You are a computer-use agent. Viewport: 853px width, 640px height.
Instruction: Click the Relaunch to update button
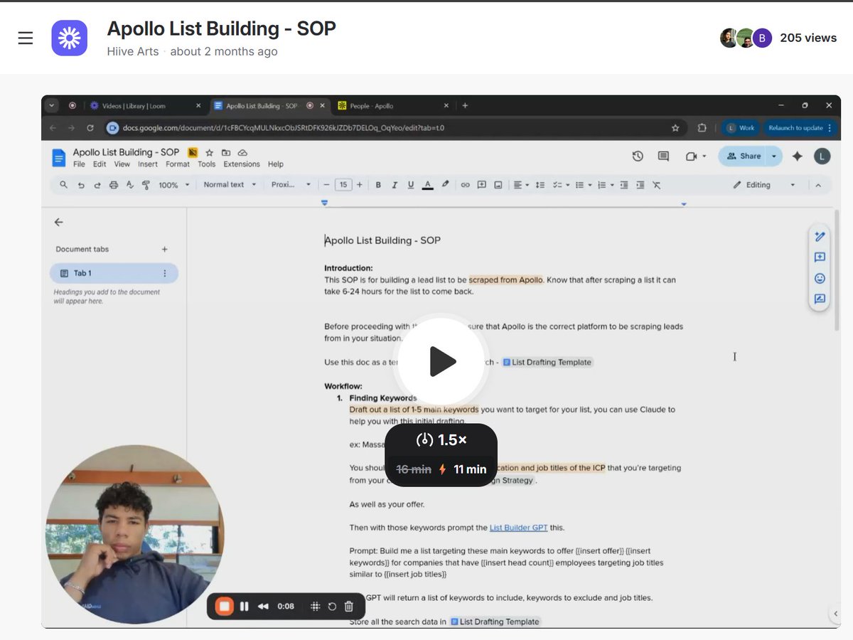[x=800, y=128]
